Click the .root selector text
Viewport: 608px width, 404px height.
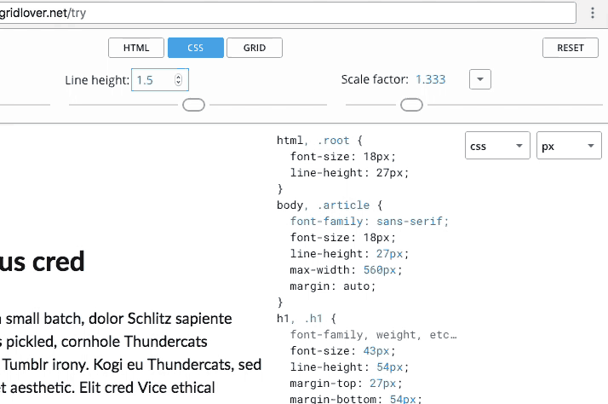point(334,140)
